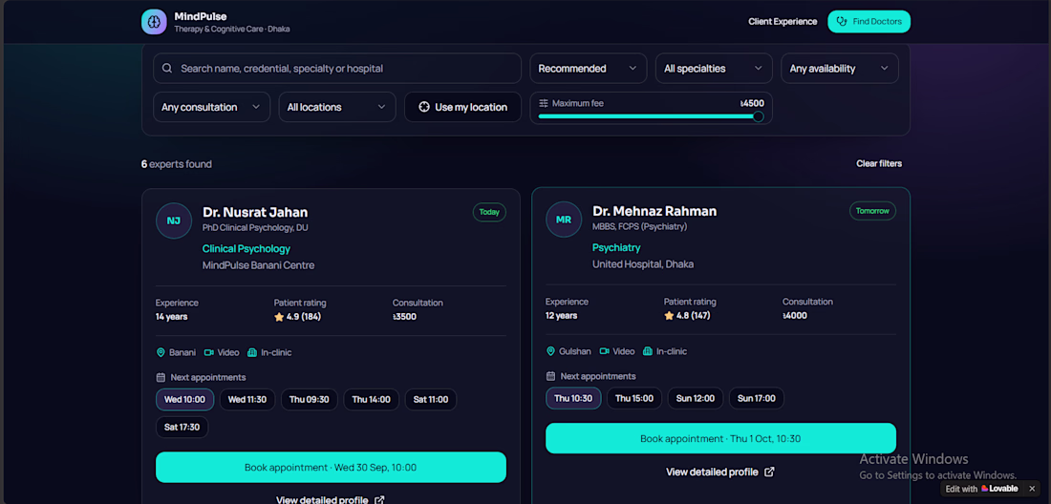Click calendar icon beside Mehnaz Rahman's Next appointments
This screenshot has width=1051, height=504.
[x=550, y=376]
